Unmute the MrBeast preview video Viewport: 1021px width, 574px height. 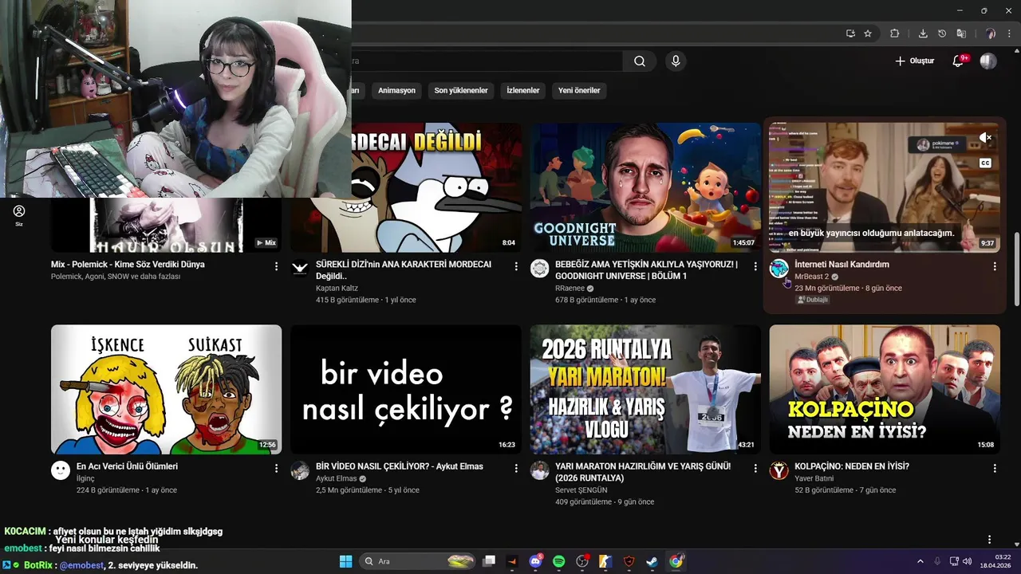pyautogui.click(x=986, y=138)
